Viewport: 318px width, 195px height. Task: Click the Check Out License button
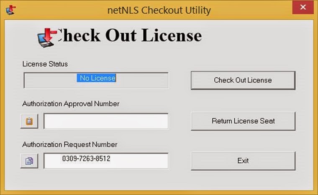point(243,80)
